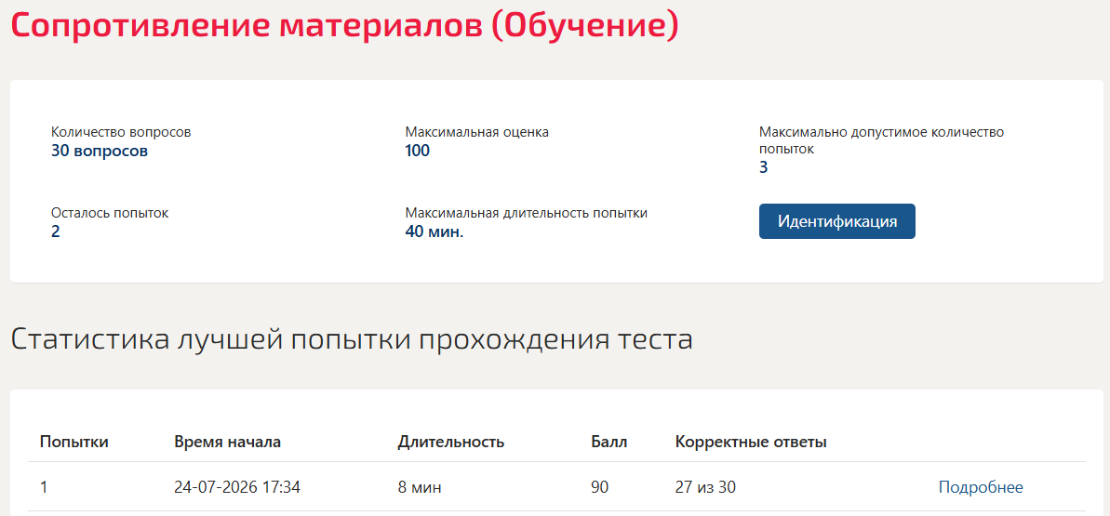Click the start time 24-07-2026 17:34
1110x516 pixels.
[237, 487]
